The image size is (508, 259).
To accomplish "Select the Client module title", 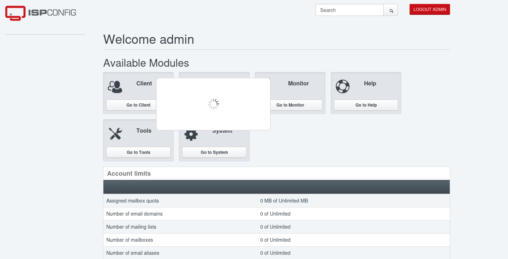I will 144,84.
